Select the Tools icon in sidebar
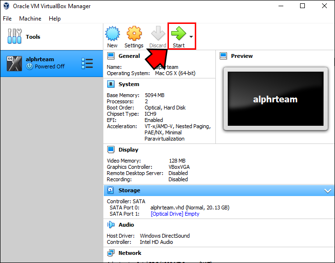 pos(15,37)
